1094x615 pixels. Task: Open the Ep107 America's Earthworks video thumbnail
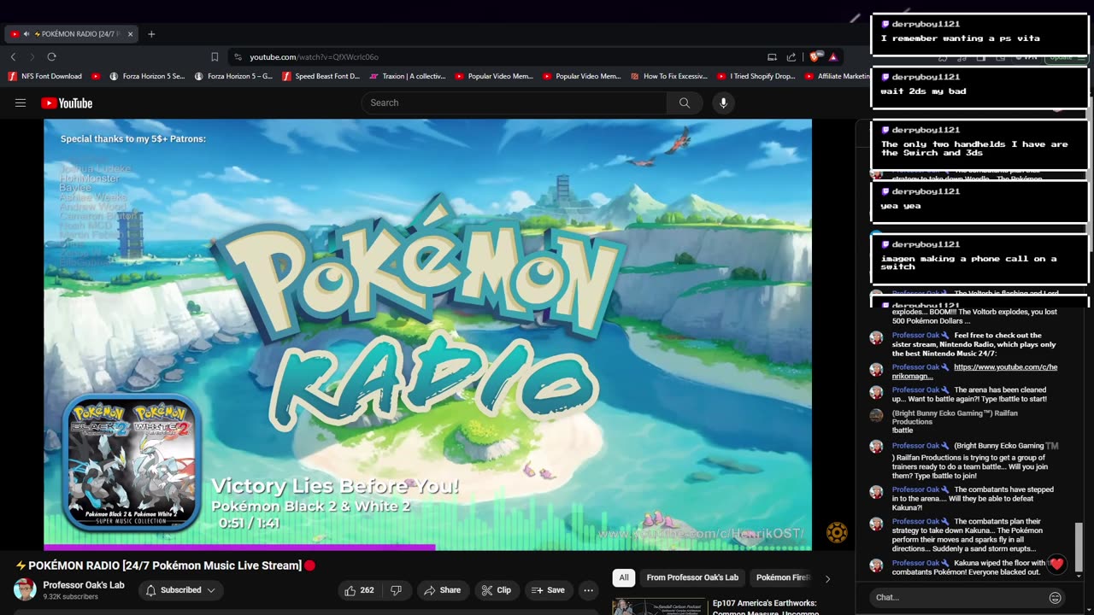pyautogui.click(x=659, y=606)
